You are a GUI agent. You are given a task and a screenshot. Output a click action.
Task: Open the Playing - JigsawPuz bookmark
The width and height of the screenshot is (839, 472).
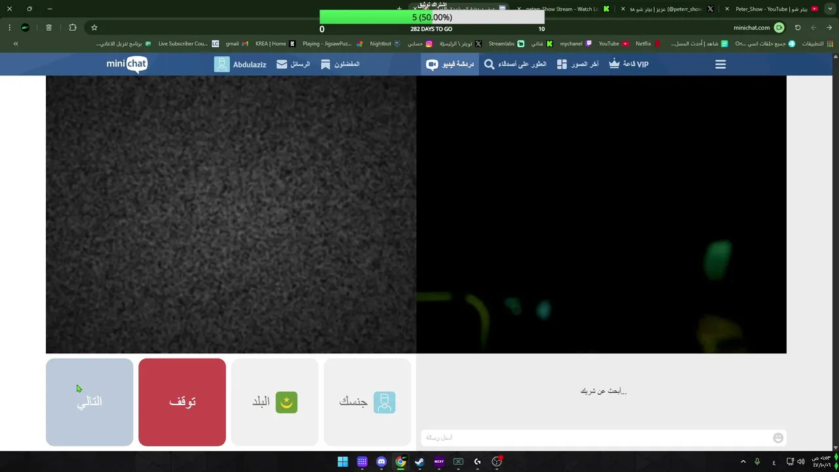point(333,44)
